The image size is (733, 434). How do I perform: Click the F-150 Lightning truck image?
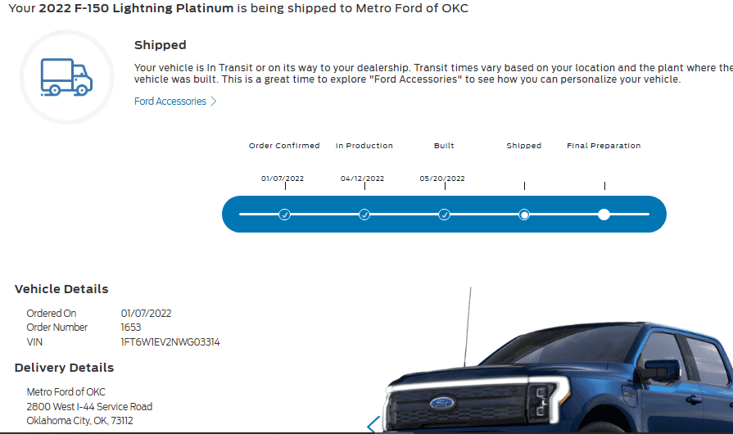[x=573, y=368]
